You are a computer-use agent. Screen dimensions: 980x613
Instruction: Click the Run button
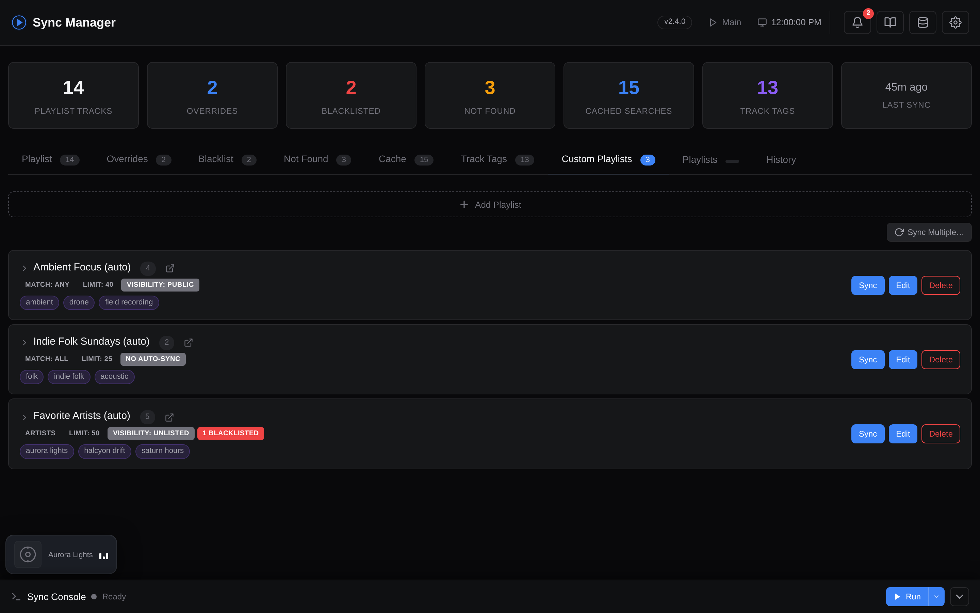tap(907, 596)
